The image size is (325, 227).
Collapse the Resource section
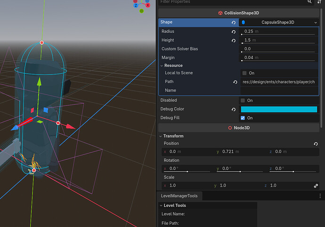pos(162,66)
